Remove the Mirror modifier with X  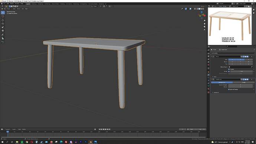tap(252, 57)
